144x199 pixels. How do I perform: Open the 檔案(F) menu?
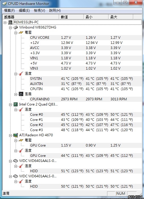tap(9, 11)
